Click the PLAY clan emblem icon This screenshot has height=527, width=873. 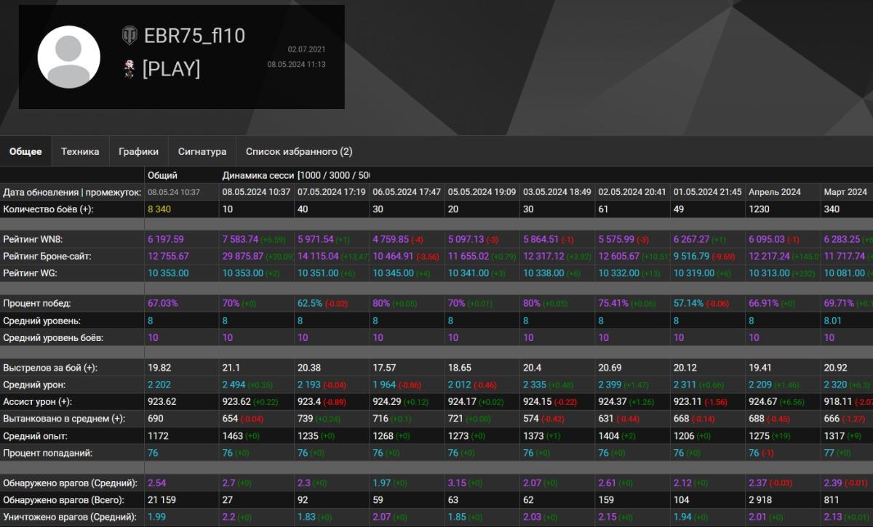click(129, 68)
